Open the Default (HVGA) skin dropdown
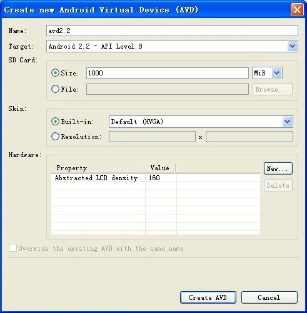This screenshot has height=313, width=307. (x=288, y=122)
